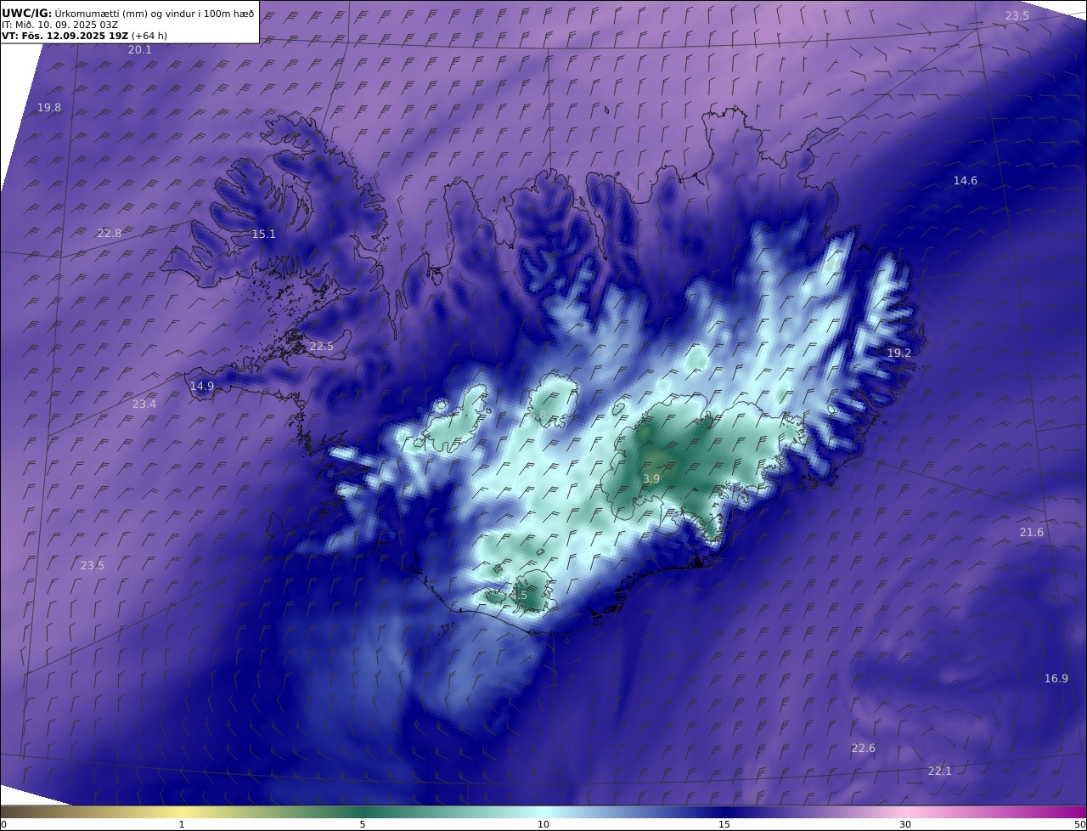The image size is (1087, 831).
Task: Click the 21.6 value label
Action: pos(1032,533)
